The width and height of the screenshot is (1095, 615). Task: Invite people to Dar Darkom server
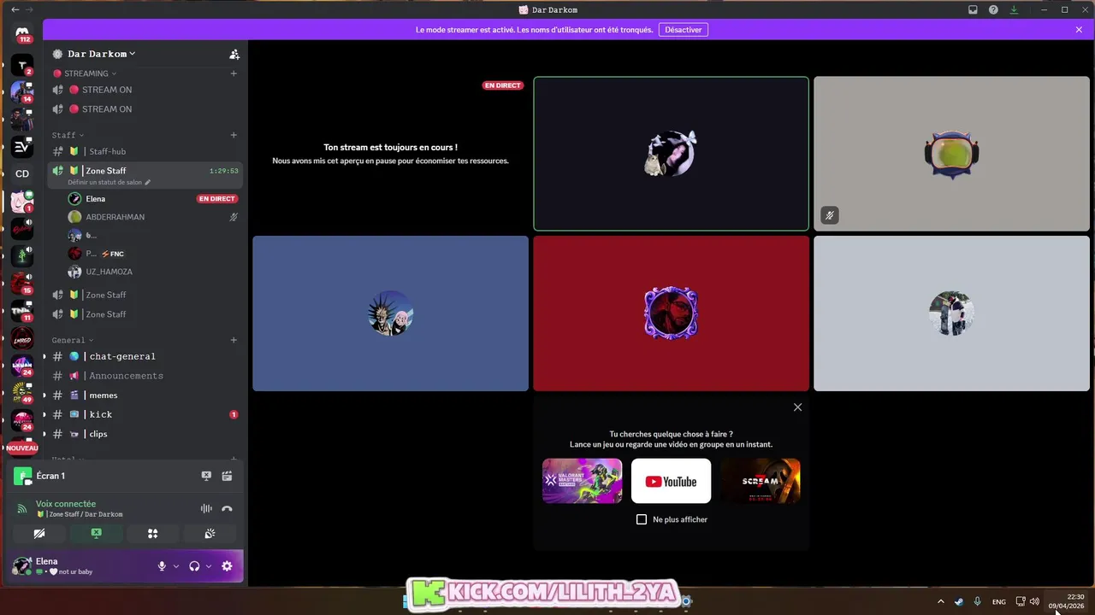[x=234, y=54]
